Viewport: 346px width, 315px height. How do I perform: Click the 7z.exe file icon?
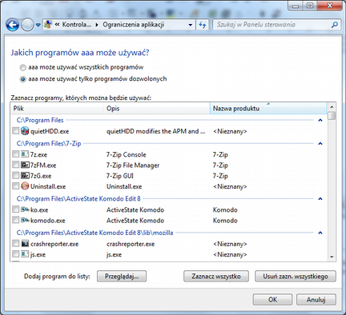tap(25, 154)
